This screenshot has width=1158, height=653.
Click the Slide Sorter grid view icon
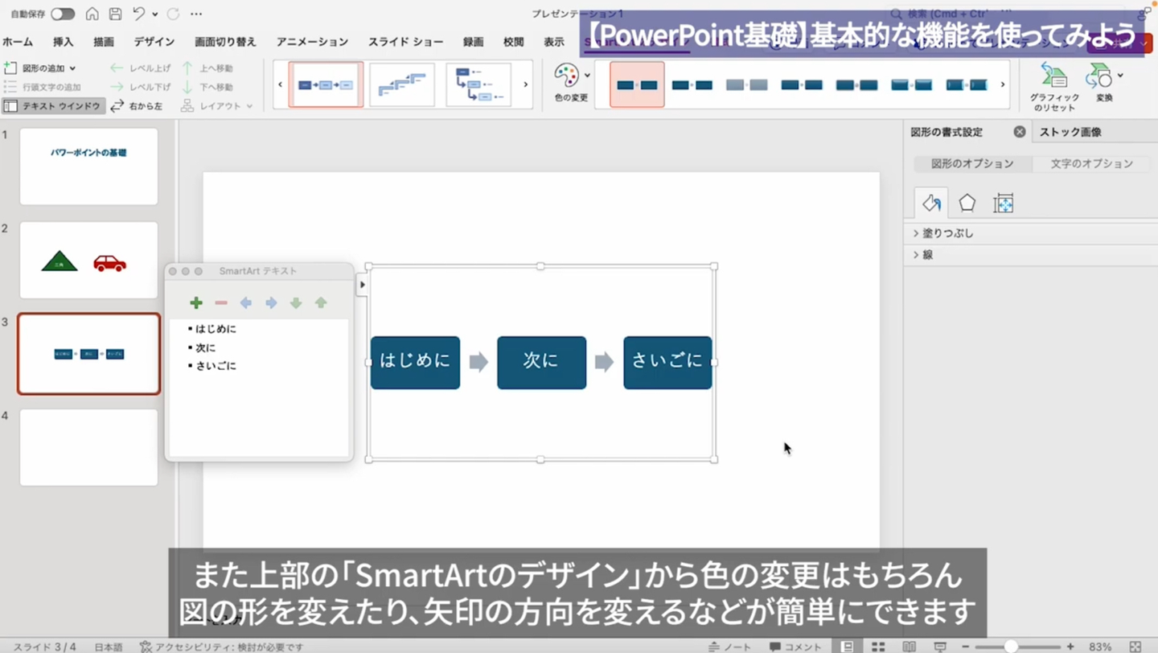[878, 647]
